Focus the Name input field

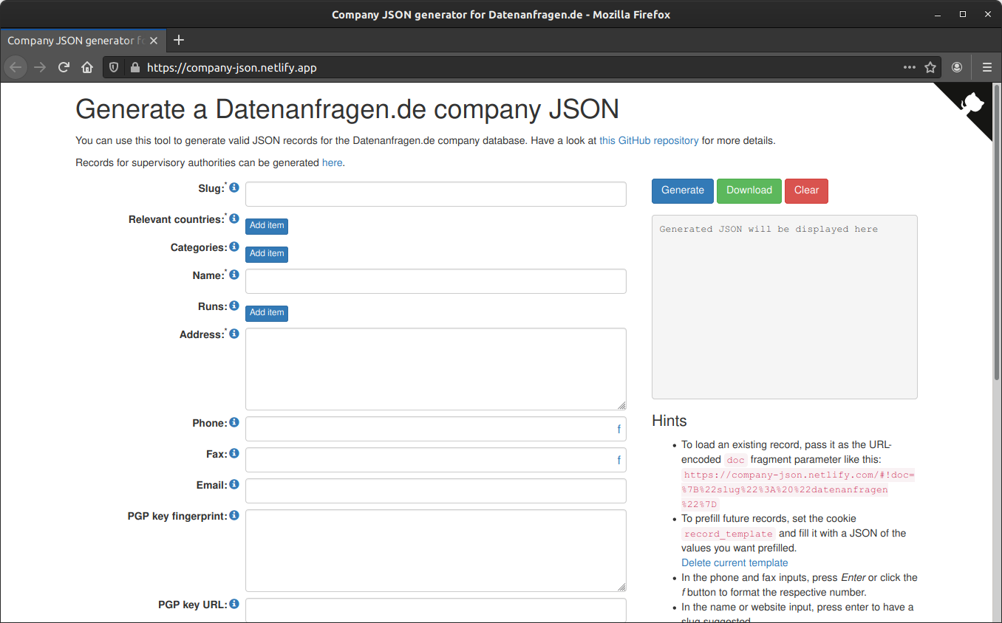(x=436, y=281)
